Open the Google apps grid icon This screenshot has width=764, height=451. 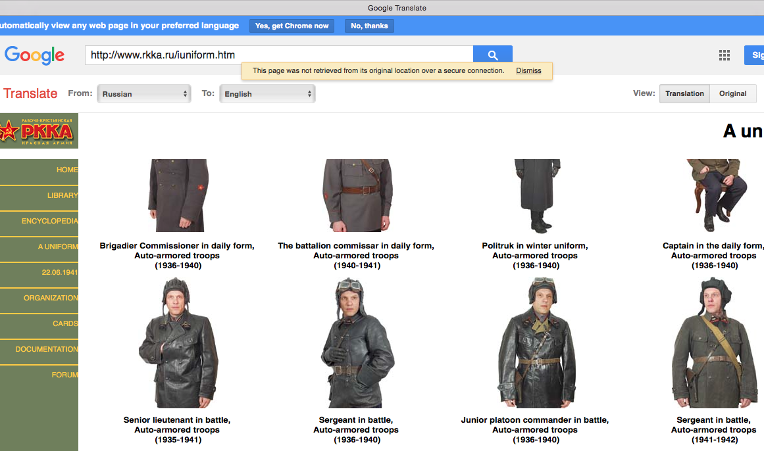tap(725, 55)
